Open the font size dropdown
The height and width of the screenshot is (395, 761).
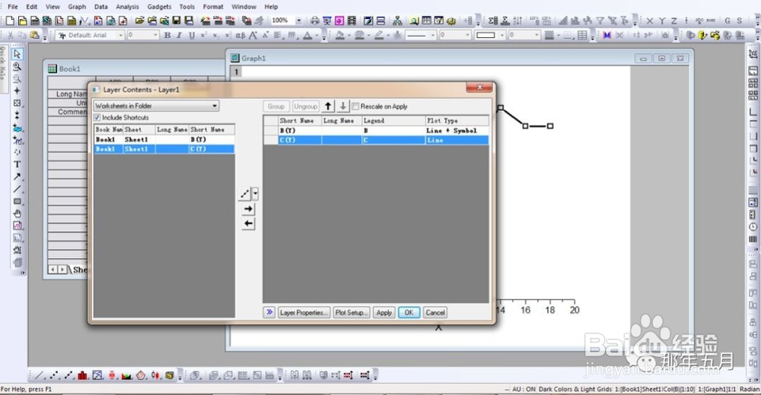pos(155,36)
